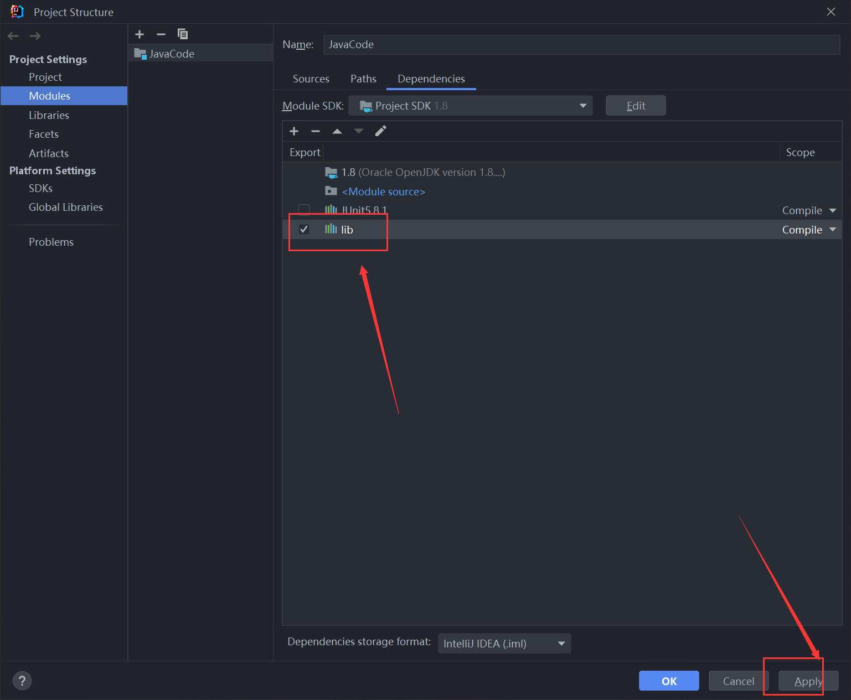The width and height of the screenshot is (851, 700).
Task: Select Modules in the sidebar
Action: click(x=64, y=96)
